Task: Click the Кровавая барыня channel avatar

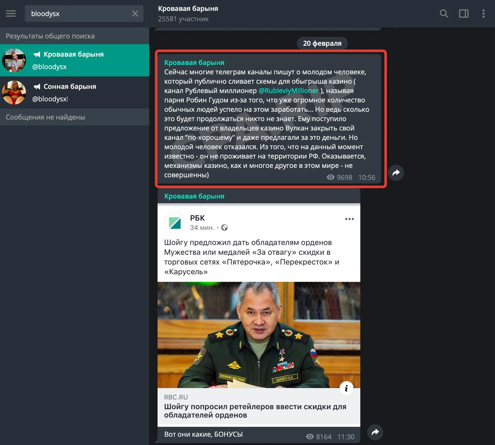Action: 14,60
